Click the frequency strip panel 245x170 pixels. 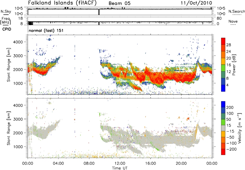point(120,21)
